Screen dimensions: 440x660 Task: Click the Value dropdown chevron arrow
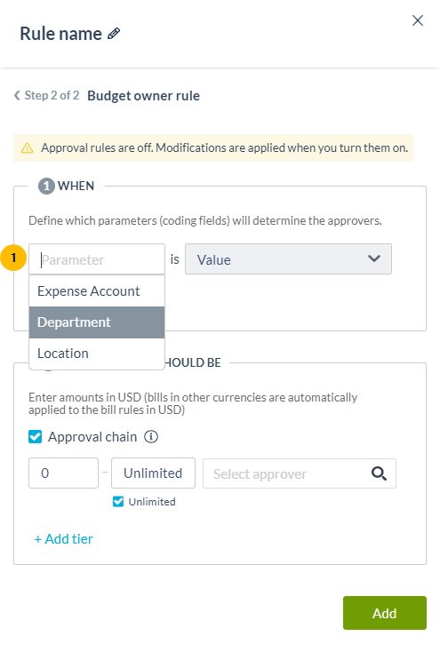coord(374,258)
